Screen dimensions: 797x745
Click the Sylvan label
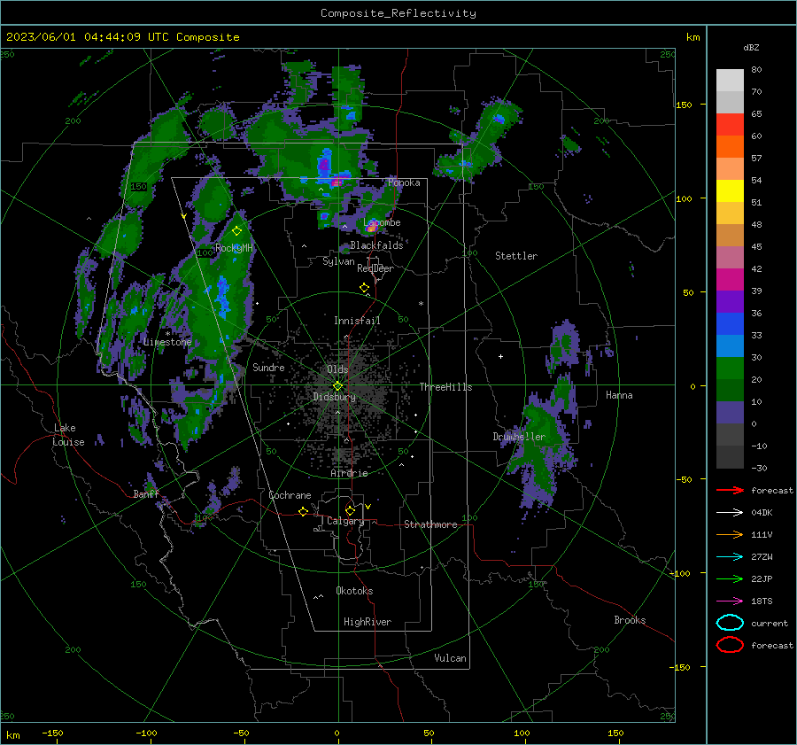338,261
